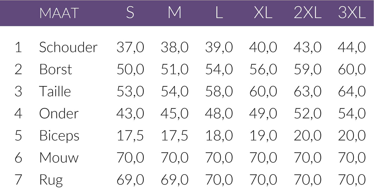Click the MAAT header label
Screen dimensions: 374x191
pos(59,13)
